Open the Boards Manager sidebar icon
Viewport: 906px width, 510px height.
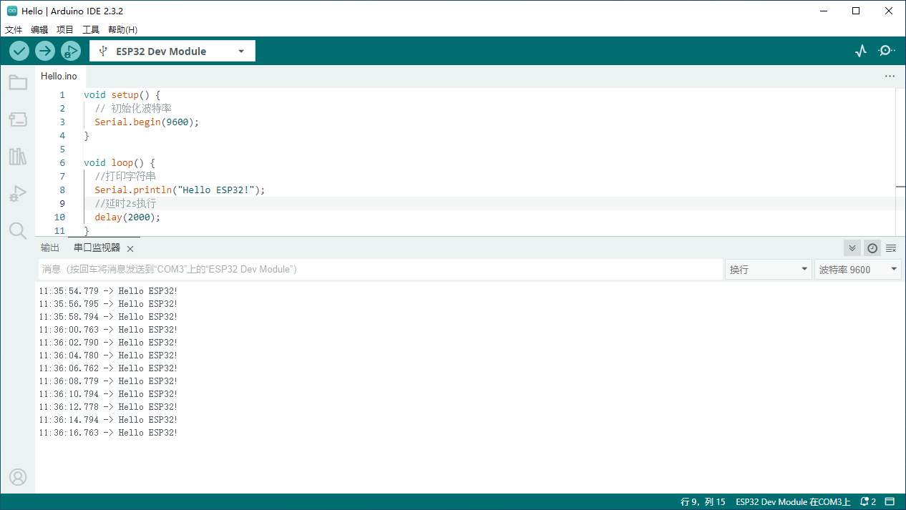click(18, 119)
